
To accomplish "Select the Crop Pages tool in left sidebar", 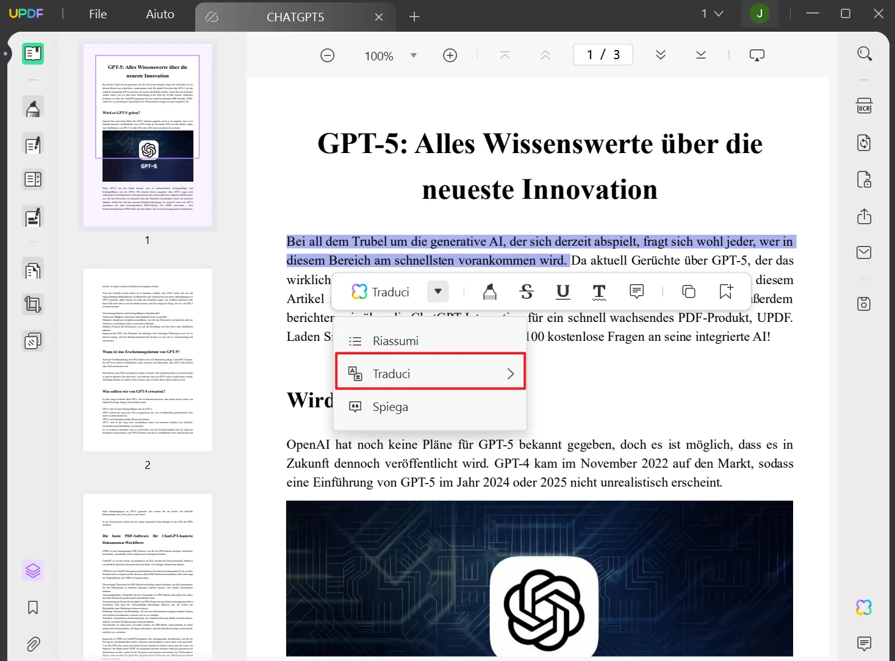I will [x=33, y=304].
